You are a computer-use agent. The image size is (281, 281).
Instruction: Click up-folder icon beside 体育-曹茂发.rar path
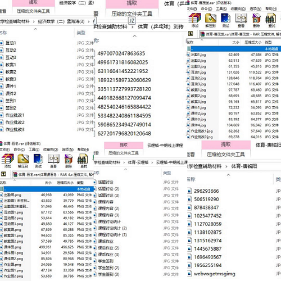pyautogui.click(x=191, y=34)
